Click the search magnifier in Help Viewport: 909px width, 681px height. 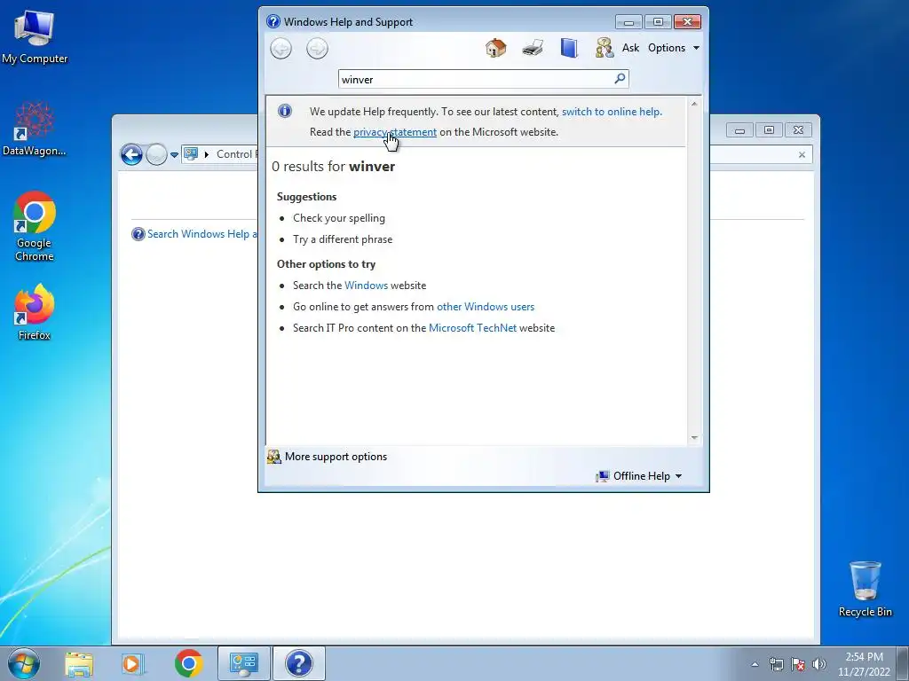click(x=620, y=78)
